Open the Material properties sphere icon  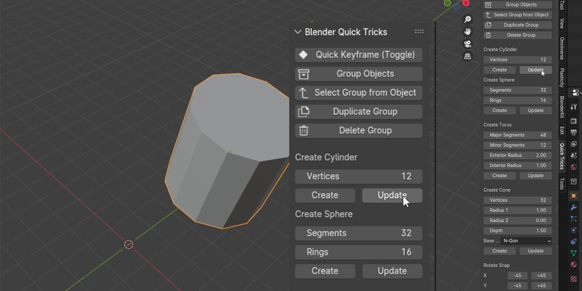[574, 264]
